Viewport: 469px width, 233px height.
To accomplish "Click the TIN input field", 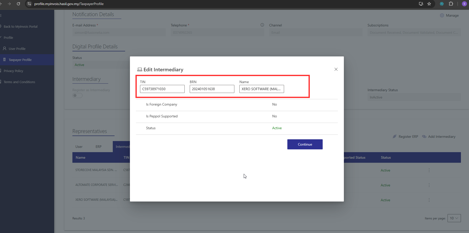I will (x=162, y=89).
